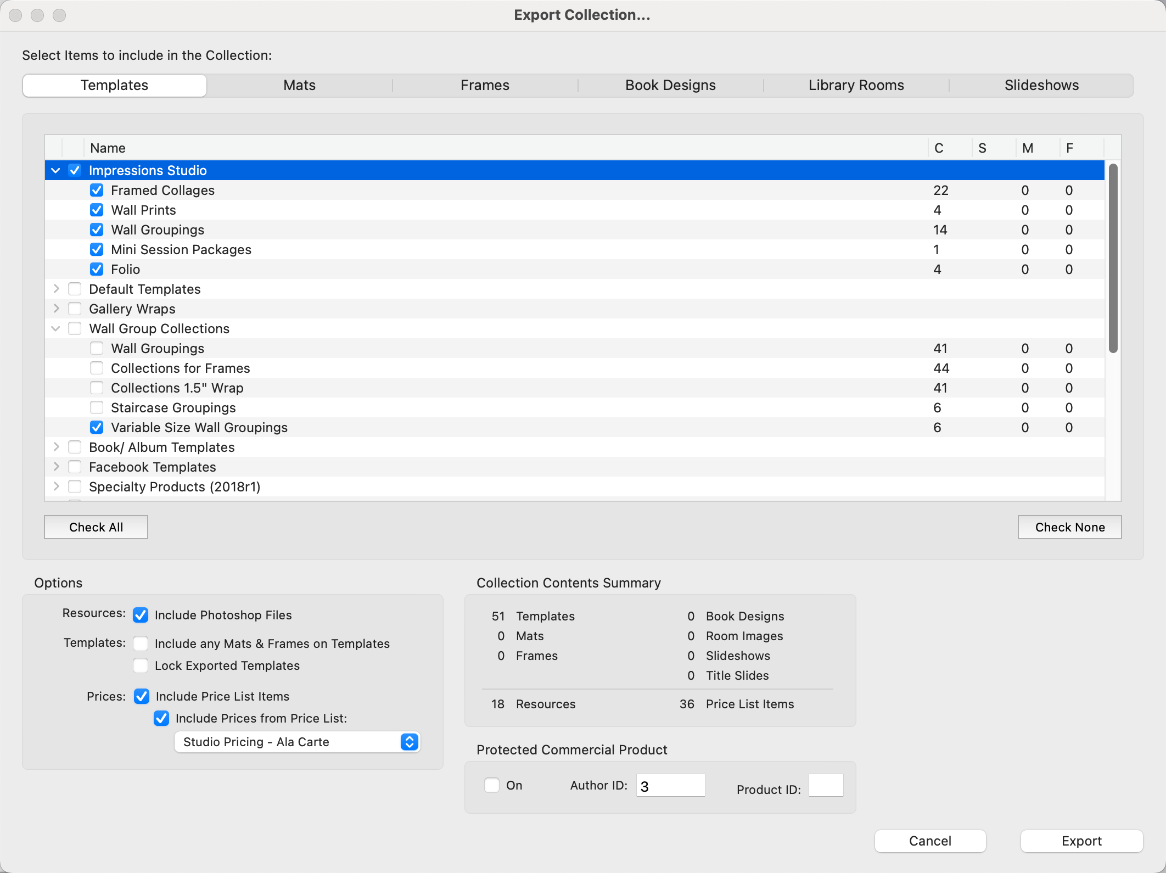Switch to the Slideshows tab
Image resolution: width=1166 pixels, height=873 pixels.
tap(1041, 85)
